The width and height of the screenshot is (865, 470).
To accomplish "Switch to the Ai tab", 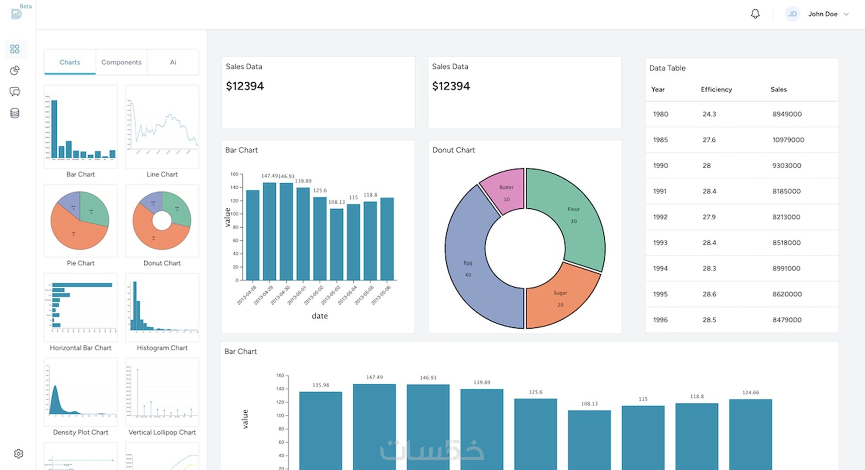I will tap(173, 62).
